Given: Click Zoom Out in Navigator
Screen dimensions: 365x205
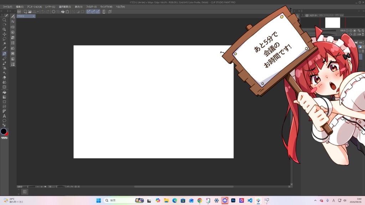Looking at the screenshot, I should point(347,31).
